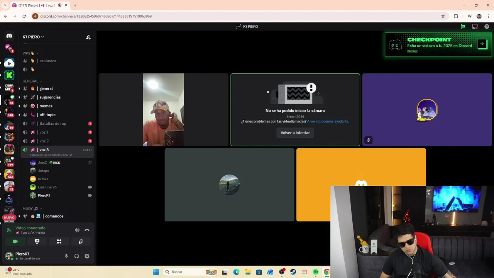
Task: Disconnect from voice channel hang-up icon
Action: pos(87,230)
